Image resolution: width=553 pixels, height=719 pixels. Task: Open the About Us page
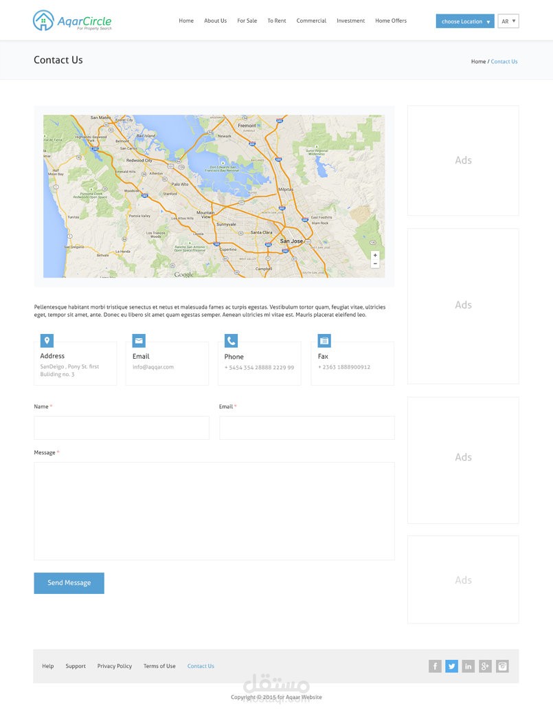(x=215, y=21)
